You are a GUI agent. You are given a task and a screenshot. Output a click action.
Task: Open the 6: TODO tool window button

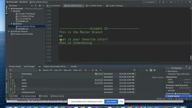(x=13, y=96)
